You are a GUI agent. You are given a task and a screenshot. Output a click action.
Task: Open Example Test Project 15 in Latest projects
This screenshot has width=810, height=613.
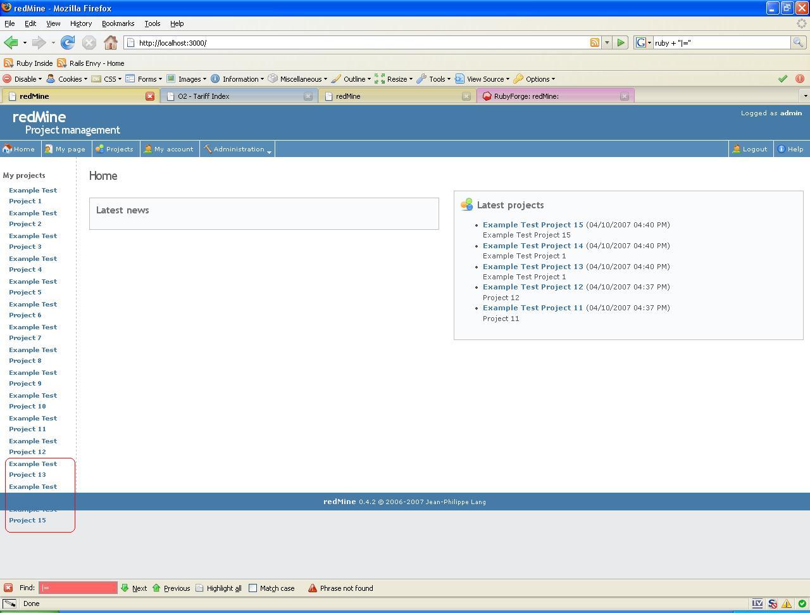533,225
